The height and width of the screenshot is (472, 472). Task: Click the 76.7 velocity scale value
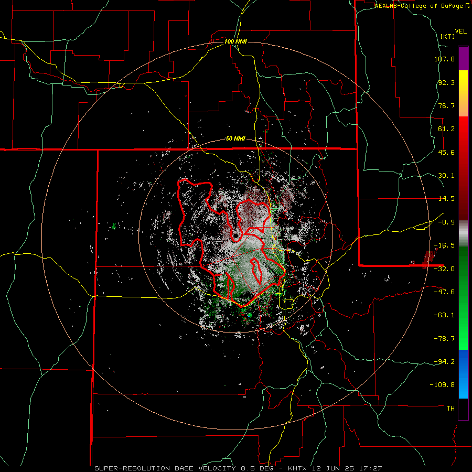[x=446, y=105]
